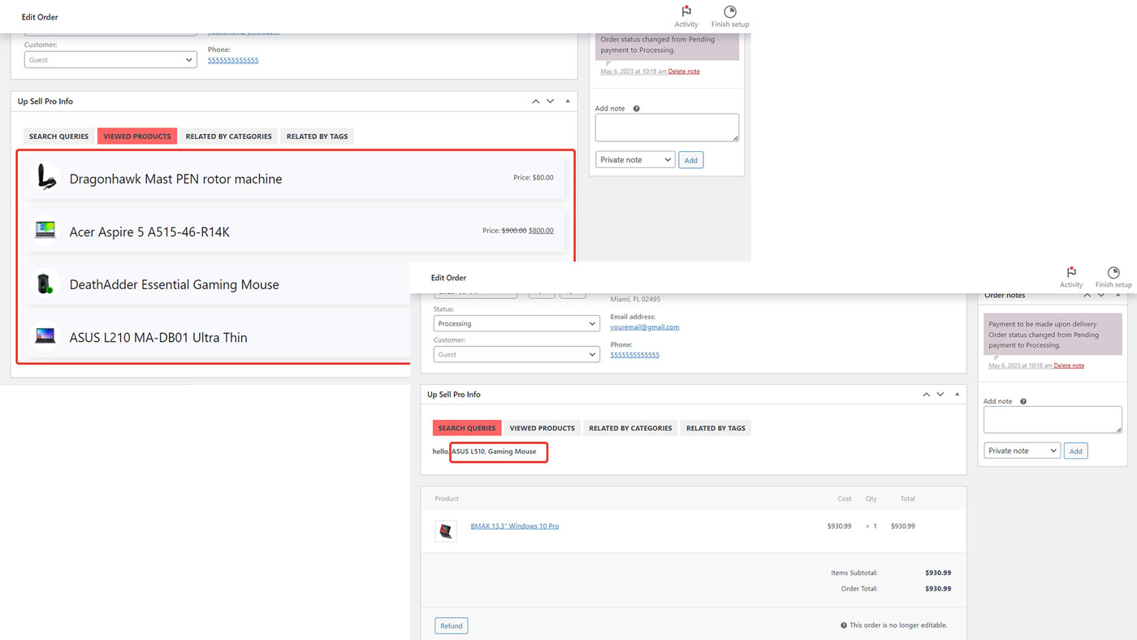Click the Add note text area beside the BMAX order

coord(1052,419)
